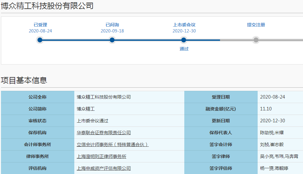Screen dimensions: 303x174
Task: Select the 已问询 stage label
Action: tap(112, 25)
